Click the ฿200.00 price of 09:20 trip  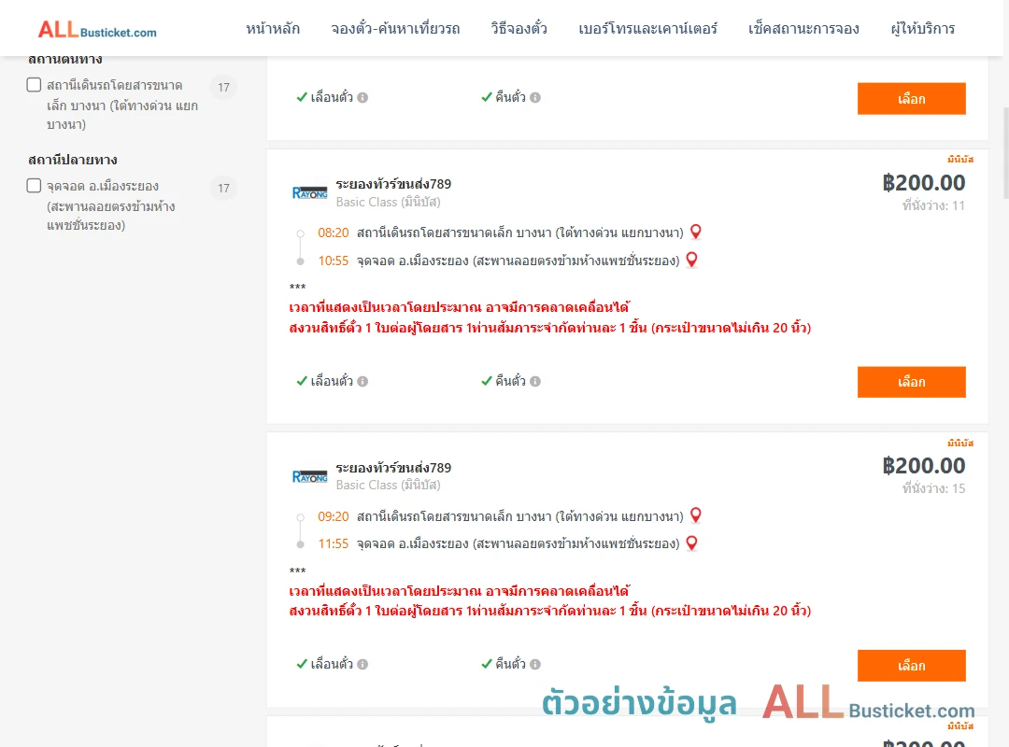point(923,466)
